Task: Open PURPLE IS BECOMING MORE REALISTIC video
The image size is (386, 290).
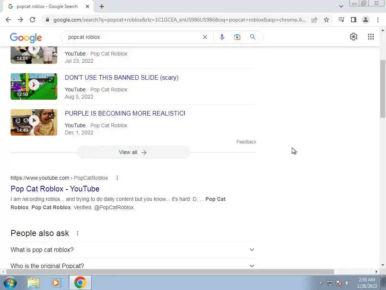Action: [x=125, y=113]
